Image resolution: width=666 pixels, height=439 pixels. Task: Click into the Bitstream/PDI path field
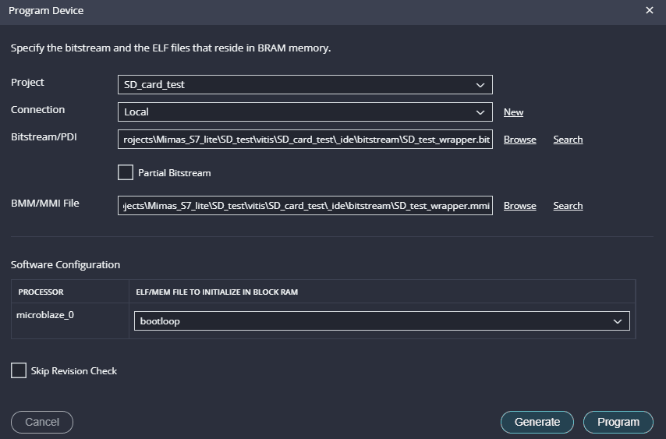[x=305, y=139]
